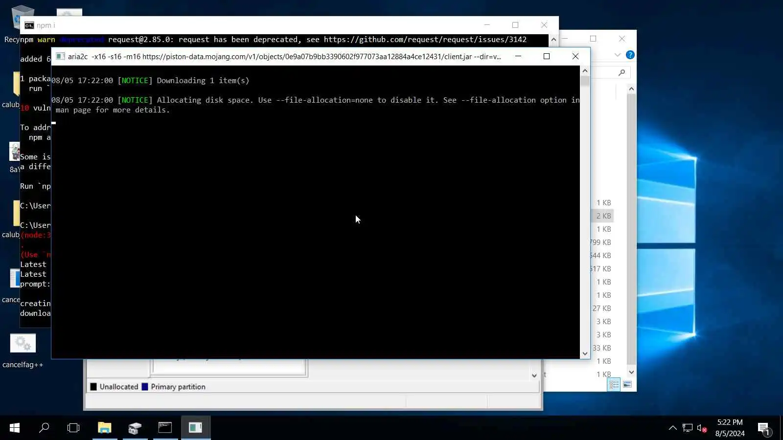Click the File Explorer search box
The width and height of the screenshot is (783, 440).
611,72
